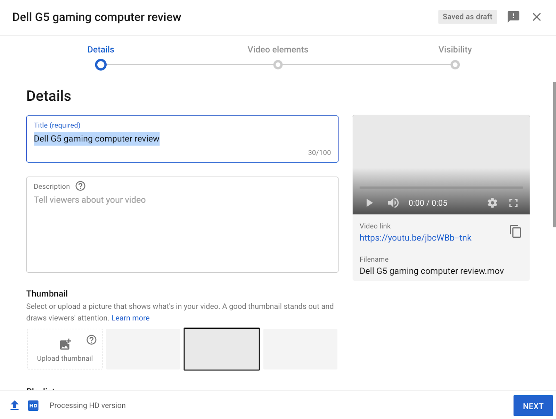Select the highlighted middle thumbnail

222,349
